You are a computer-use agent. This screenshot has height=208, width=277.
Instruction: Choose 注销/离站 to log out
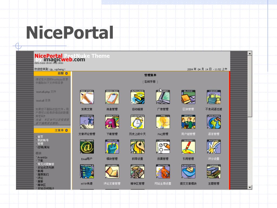click(x=43, y=147)
